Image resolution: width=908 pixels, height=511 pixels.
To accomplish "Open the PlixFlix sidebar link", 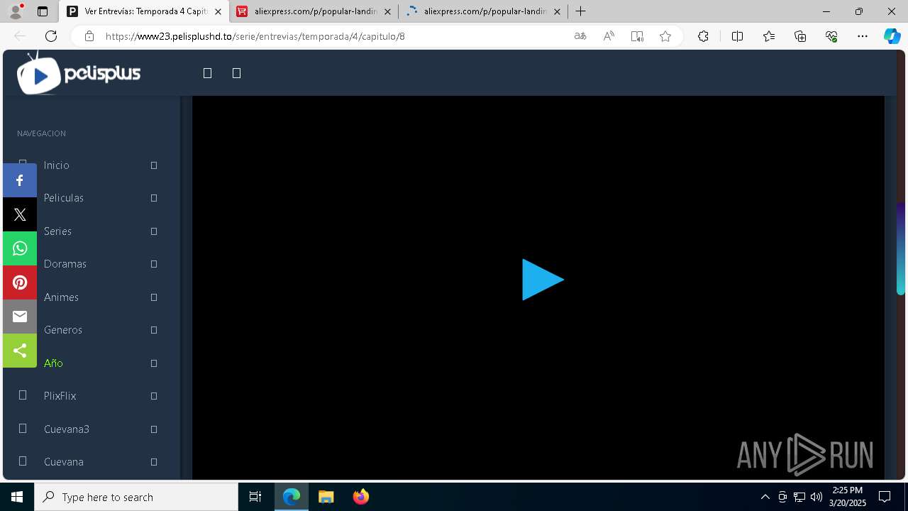I will (60, 396).
